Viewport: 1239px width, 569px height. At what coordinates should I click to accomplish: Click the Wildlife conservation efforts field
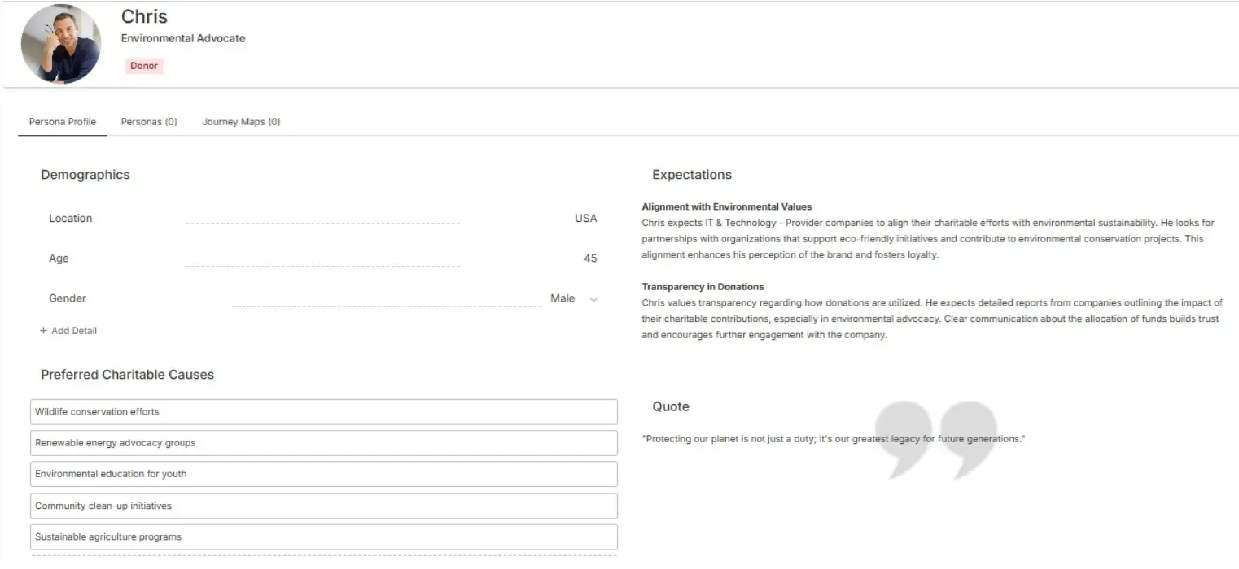coord(323,411)
